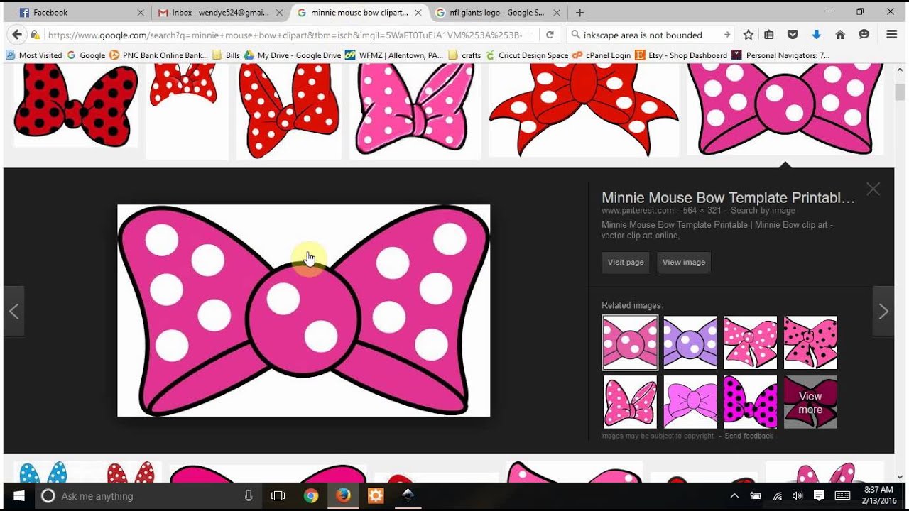Close the Facebook tab

coord(141,12)
